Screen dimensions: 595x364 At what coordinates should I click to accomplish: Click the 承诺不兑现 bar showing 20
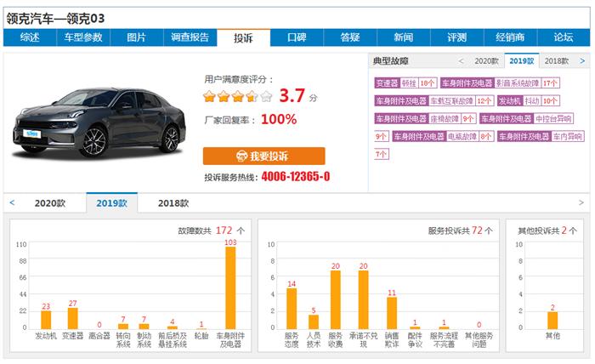(364, 300)
